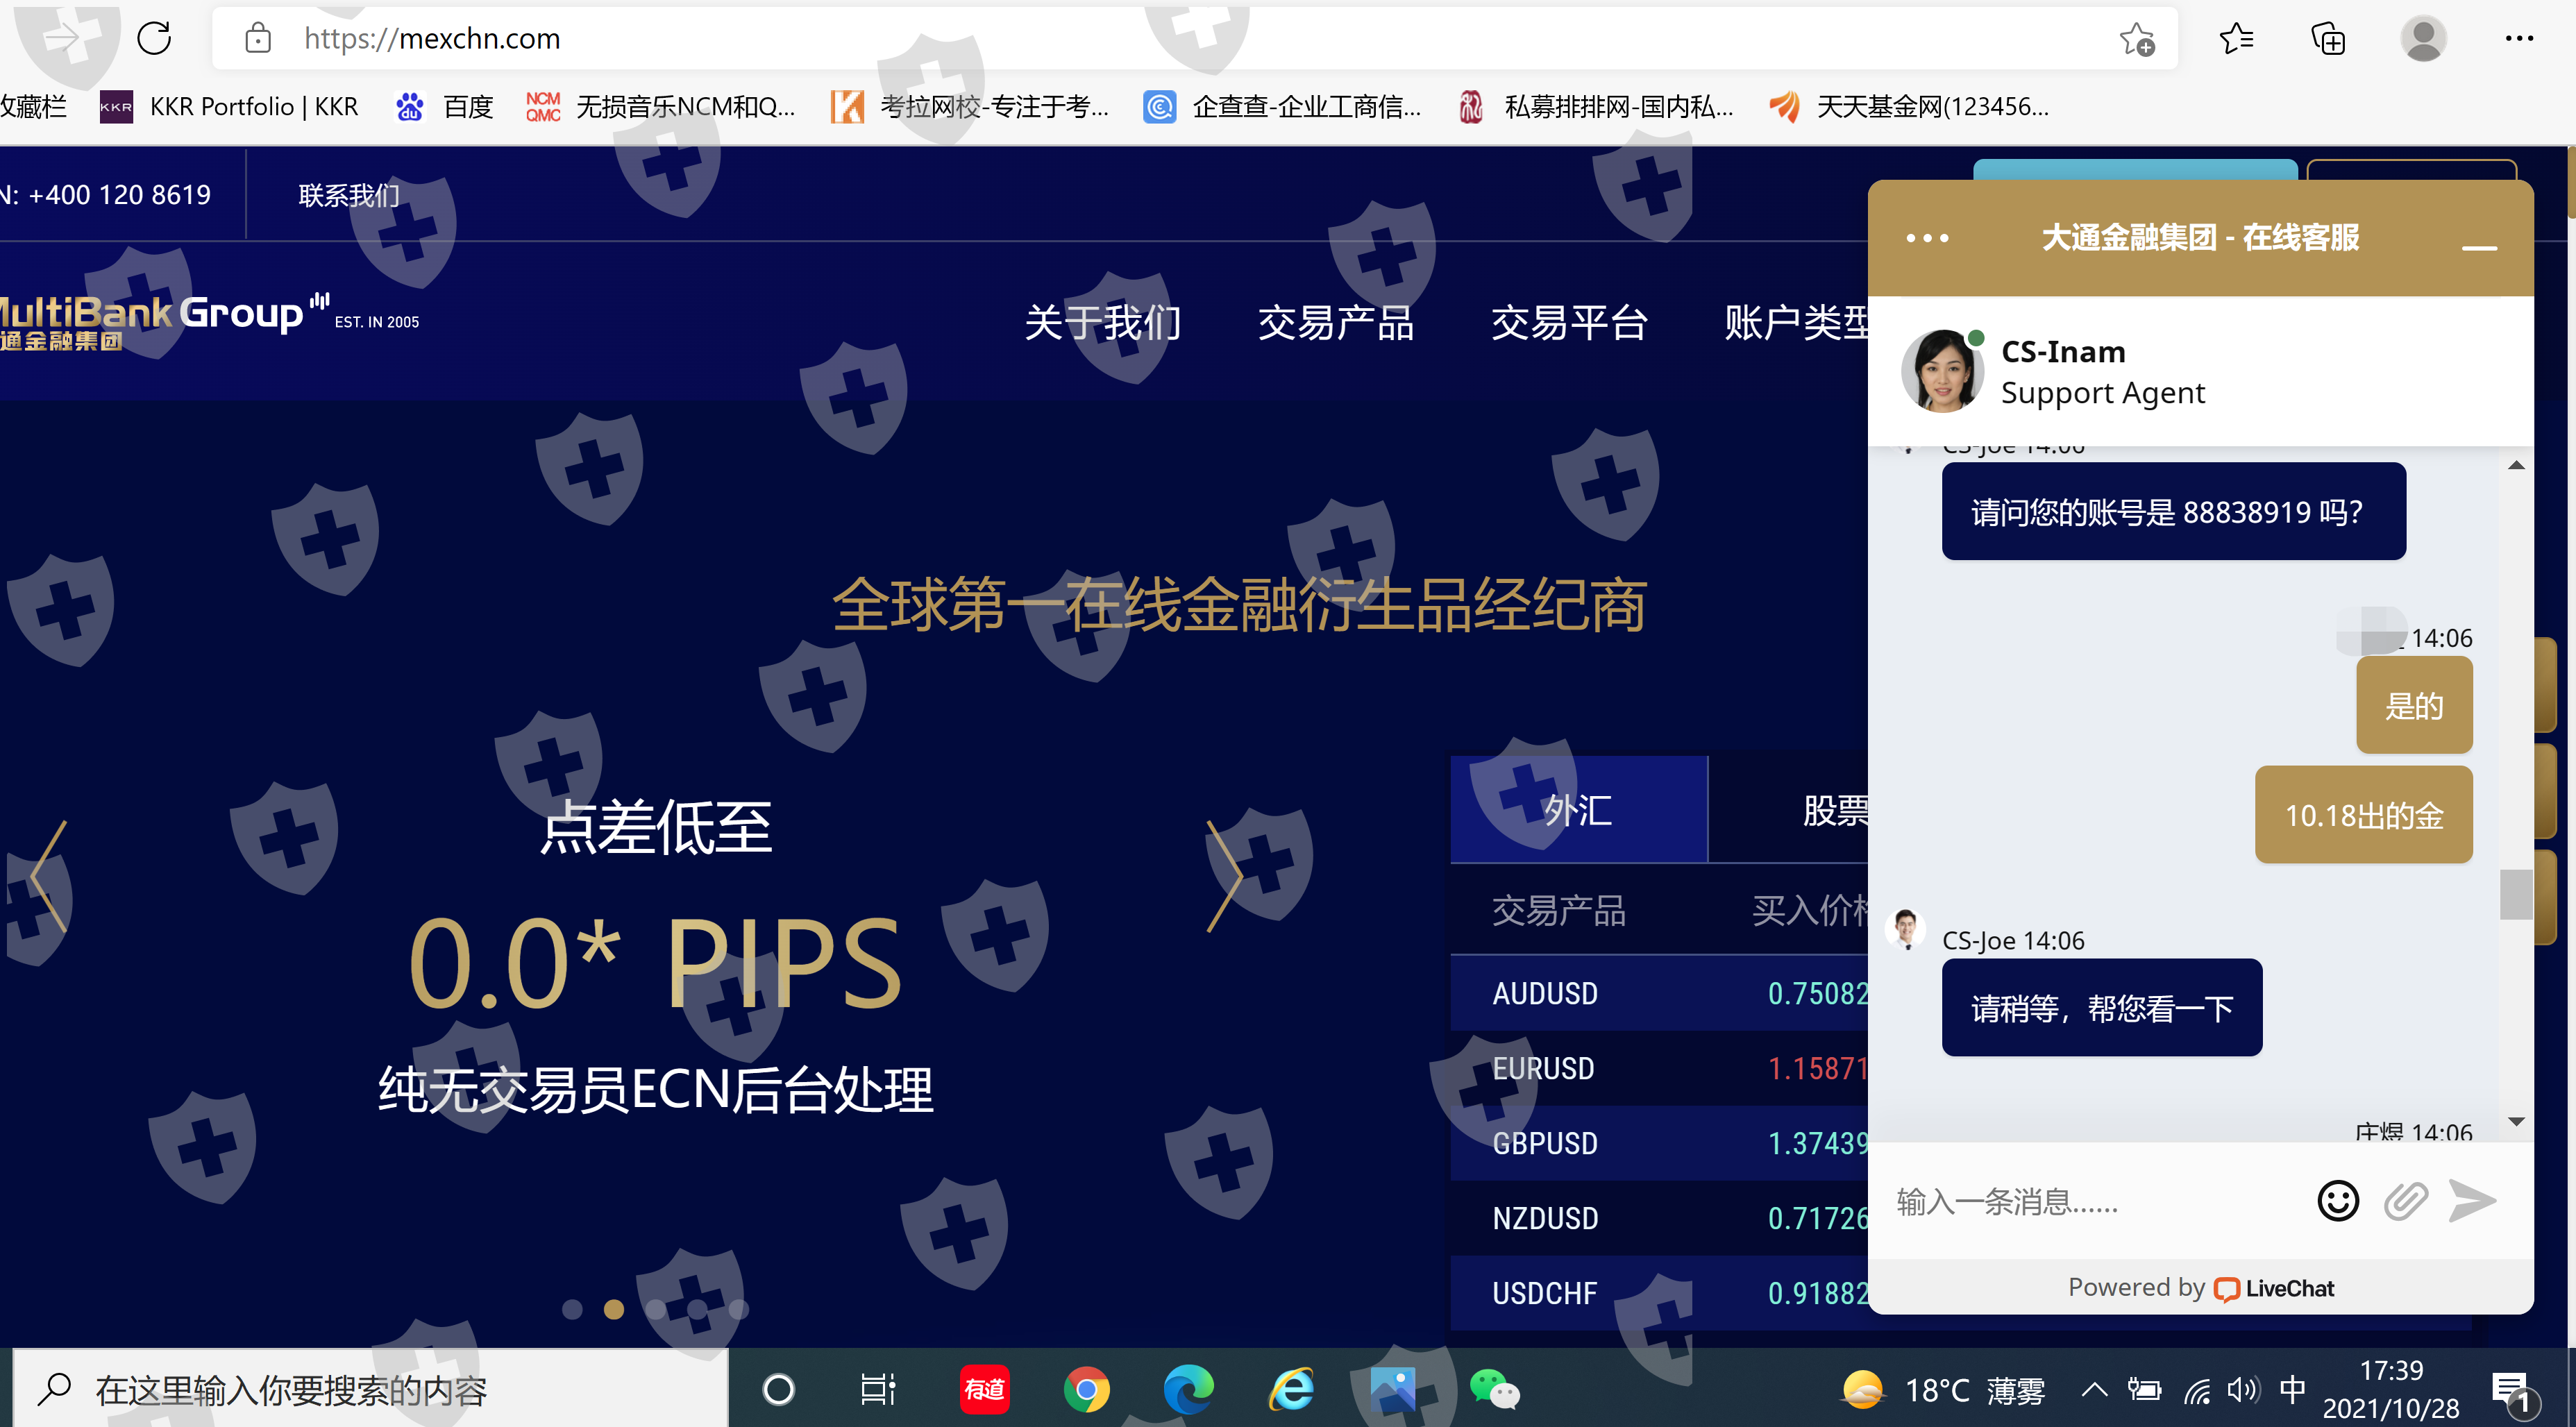Go to next banner slide arrow
The image size is (2576, 1427).
point(1224,877)
